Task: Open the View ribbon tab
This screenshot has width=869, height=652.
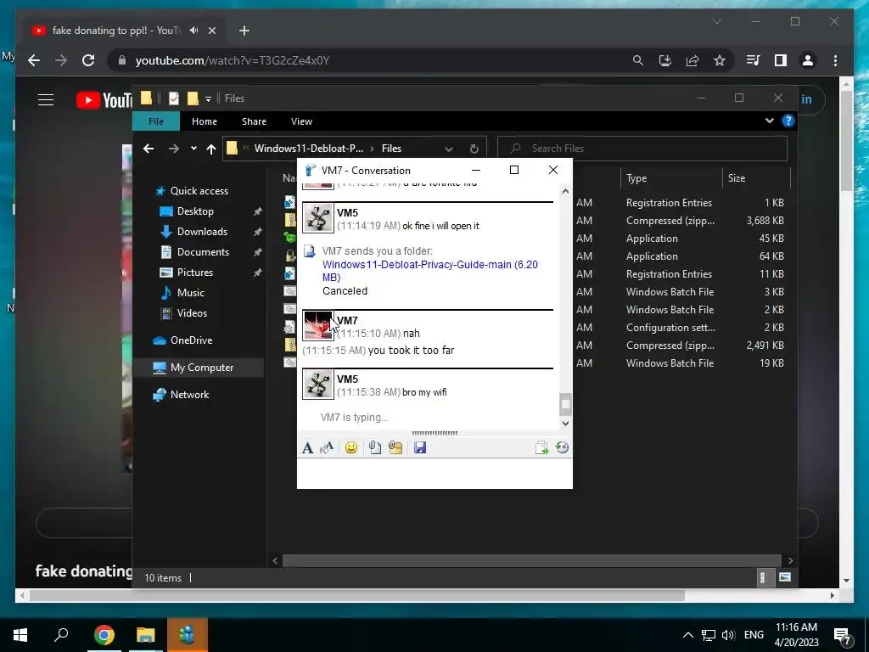Action: pos(301,121)
